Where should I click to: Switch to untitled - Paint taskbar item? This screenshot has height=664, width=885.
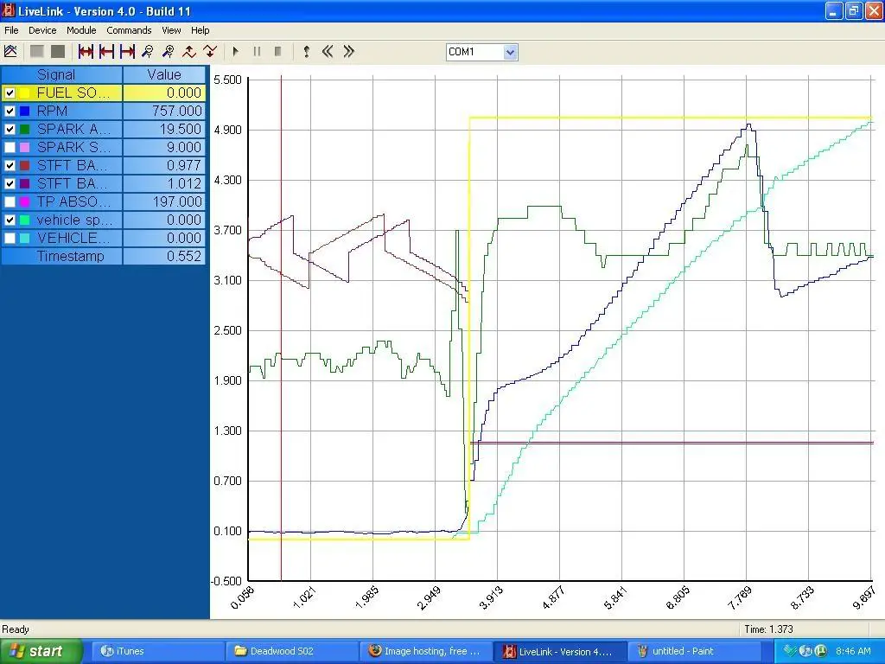click(694, 651)
